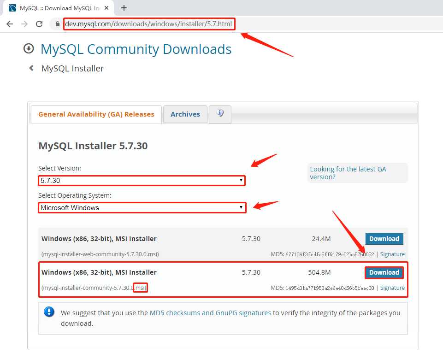Click the address bar URL field
Screen dimensions: 443x353
[148, 24]
